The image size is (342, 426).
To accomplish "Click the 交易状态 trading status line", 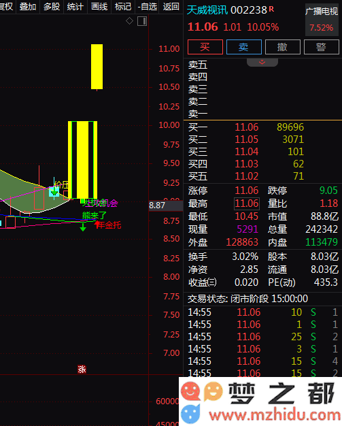I will pyautogui.click(x=247, y=299).
